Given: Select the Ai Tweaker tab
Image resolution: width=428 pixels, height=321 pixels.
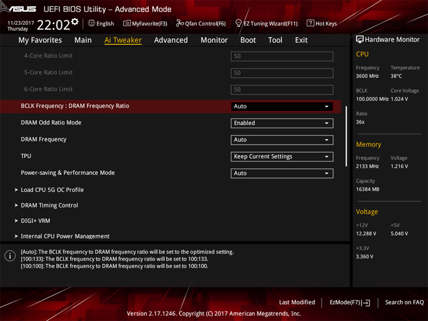Looking at the screenshot, I should (x=123, y=40).
